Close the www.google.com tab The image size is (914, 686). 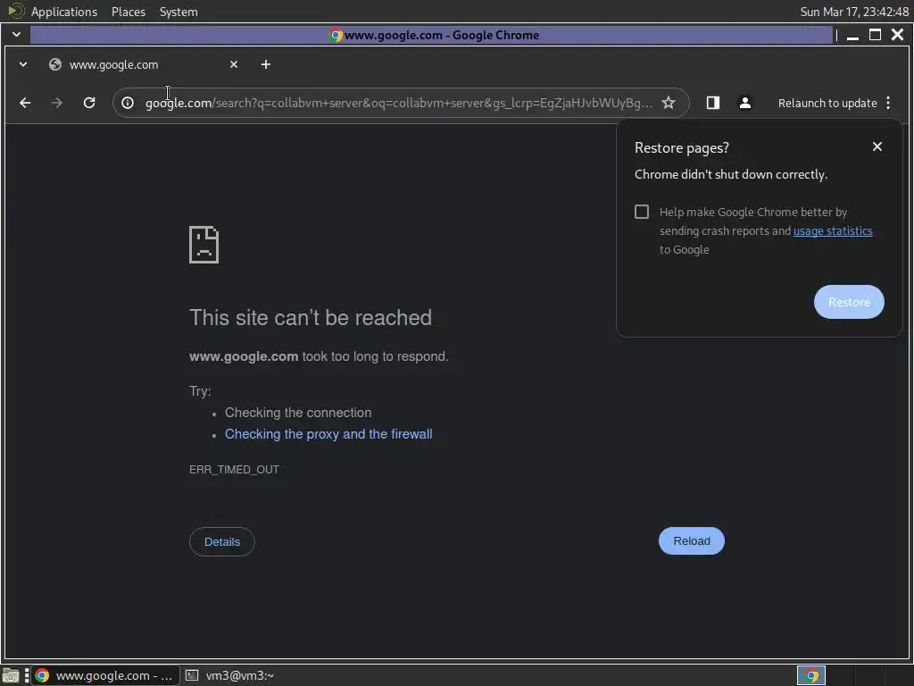coord(234,64)
